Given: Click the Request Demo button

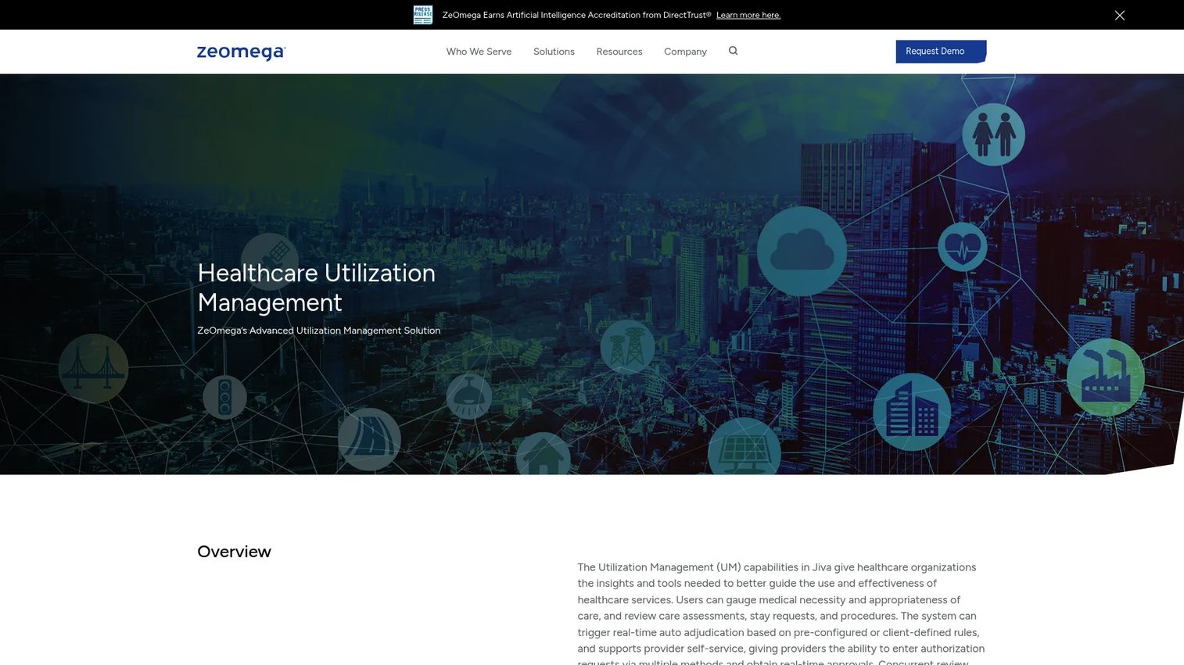Looking at the screenshot, I should coord(941,52).
